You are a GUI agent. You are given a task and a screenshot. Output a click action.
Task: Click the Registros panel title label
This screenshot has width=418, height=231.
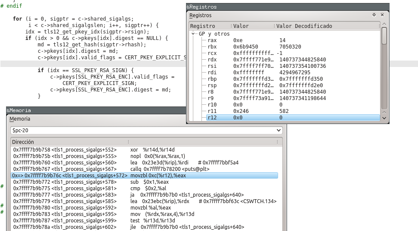click(201, 15)
